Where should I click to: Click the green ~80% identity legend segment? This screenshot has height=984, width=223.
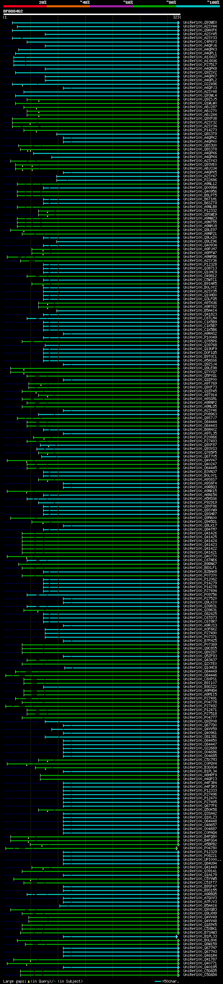(x=155, y=6)
